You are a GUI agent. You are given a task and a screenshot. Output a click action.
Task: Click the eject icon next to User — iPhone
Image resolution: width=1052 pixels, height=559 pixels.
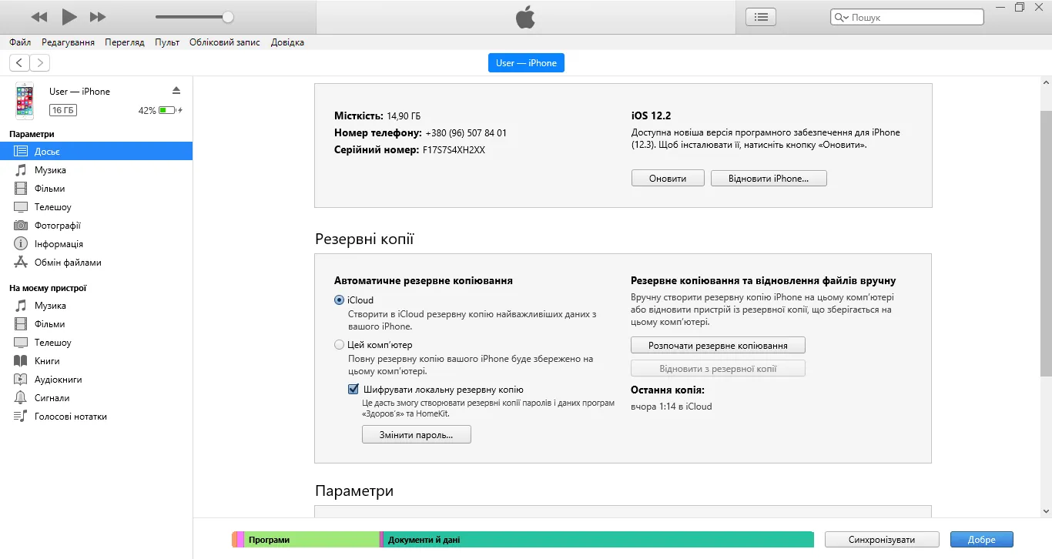176,91
